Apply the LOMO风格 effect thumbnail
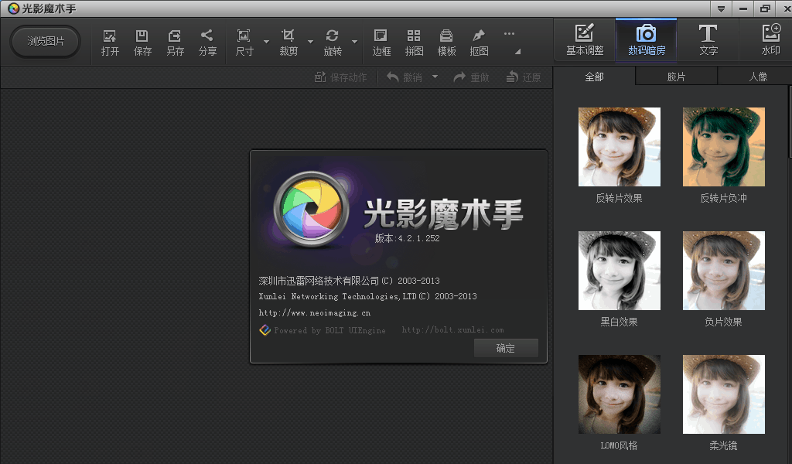The width and height of the screenshot is (792, 464). [x=620, y=394]
